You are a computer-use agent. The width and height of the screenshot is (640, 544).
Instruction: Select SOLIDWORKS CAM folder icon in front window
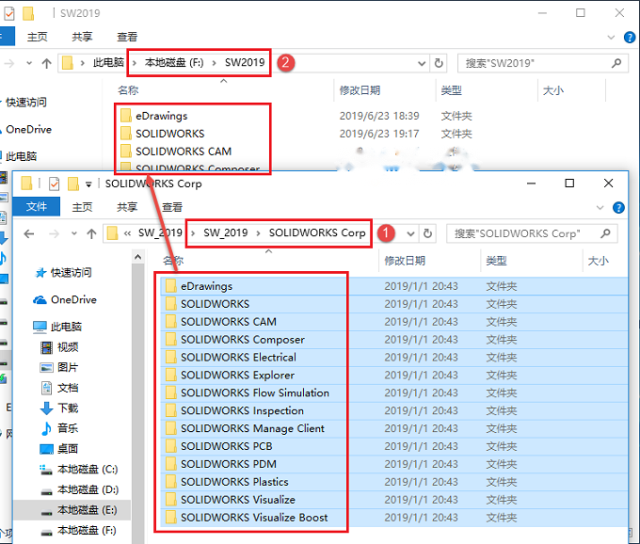pos(171,322)
